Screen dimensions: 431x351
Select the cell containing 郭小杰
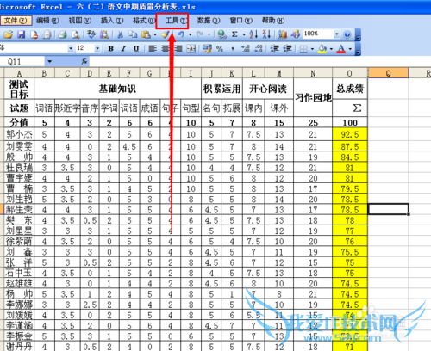(x=19, y=134)
